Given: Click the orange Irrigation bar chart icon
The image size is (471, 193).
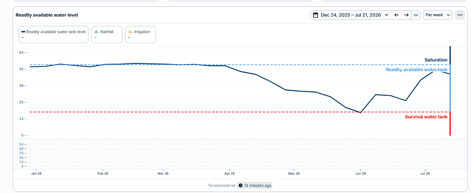Looking at the screenshot, I should [130, 32].
